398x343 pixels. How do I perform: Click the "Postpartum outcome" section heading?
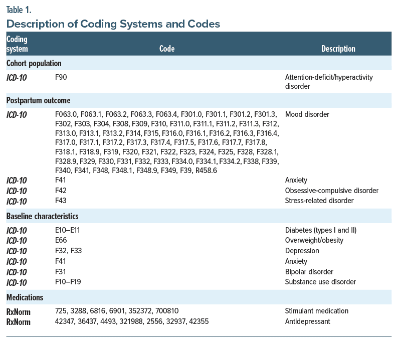click(x=39, y=100)
